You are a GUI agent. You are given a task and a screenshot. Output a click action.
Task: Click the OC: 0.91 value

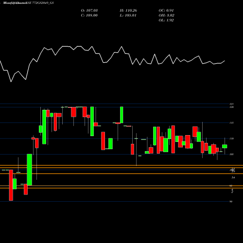click(166, 11)
